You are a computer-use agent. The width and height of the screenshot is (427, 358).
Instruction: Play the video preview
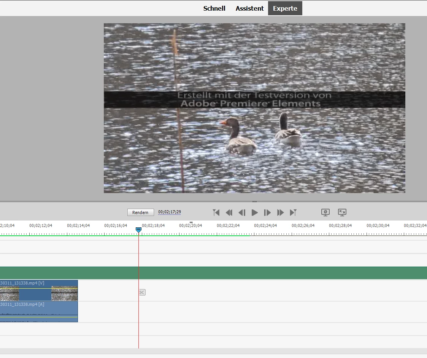point(255,212)
